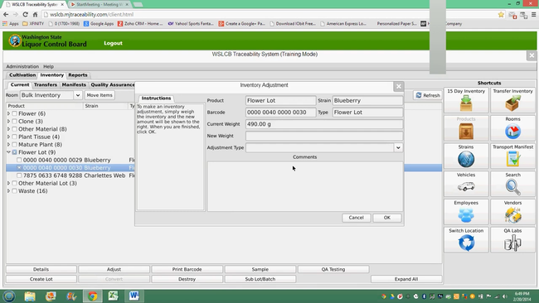Bookmark this page with the star icon

click(501, 14)
